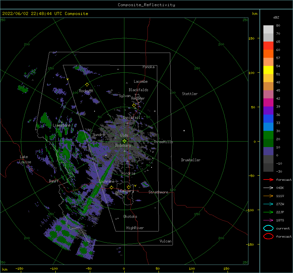
Task: Click the white plus marker west of Drumheller
Action: pos(184,130)
